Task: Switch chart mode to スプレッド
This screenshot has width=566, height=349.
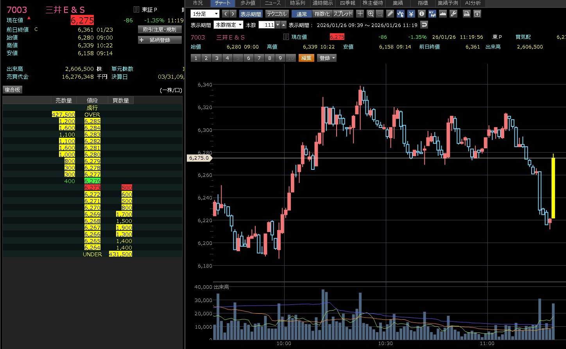Action: (343, 14)
